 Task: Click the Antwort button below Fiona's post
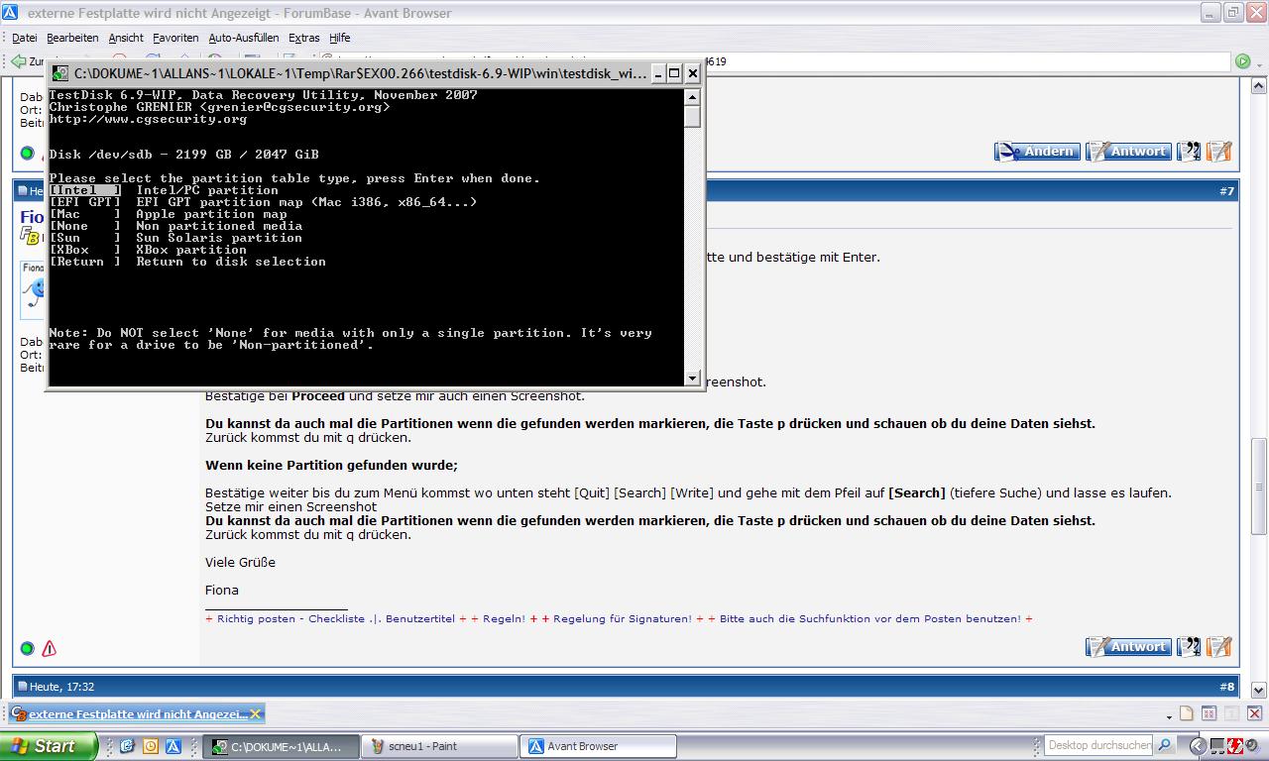(x=1128, y=647)
